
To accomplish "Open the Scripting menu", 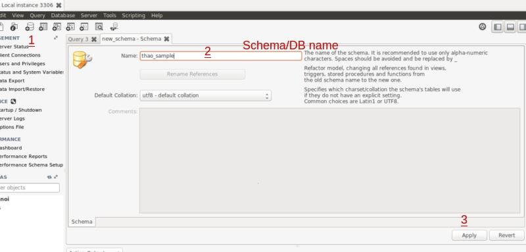I will click(x=133, y=15).
